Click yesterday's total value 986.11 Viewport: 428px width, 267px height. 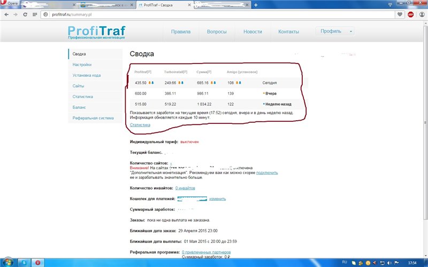pos(203,93)
